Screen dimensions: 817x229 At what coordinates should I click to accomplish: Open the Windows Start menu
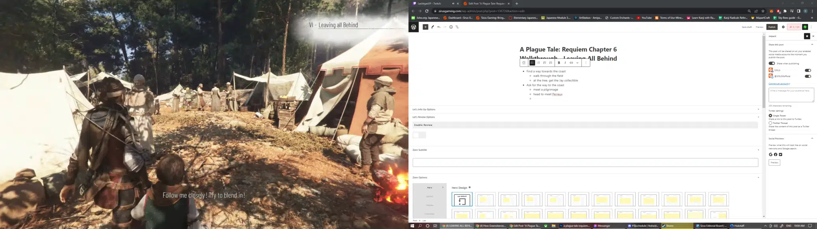(412, 226)
